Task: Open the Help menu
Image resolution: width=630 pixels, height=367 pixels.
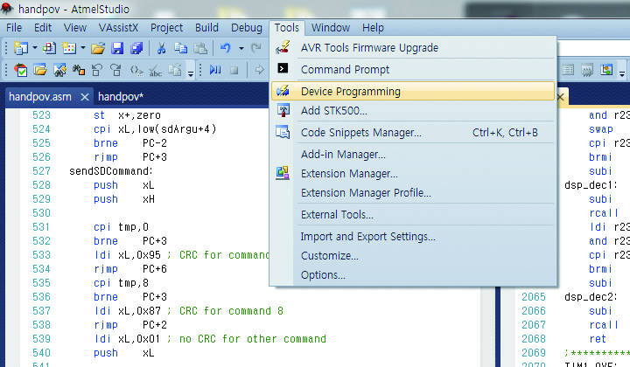Action: pos(374,28)
